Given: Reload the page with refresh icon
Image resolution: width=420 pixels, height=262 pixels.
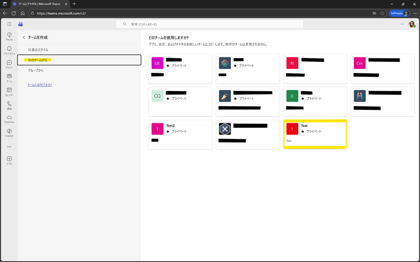Looking at the screenshot, I should click(x=14, y=13).
